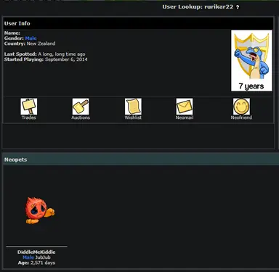The image size is (279, 272).
Task: Click the Wishlist text link
Action: tap(133, 118)
